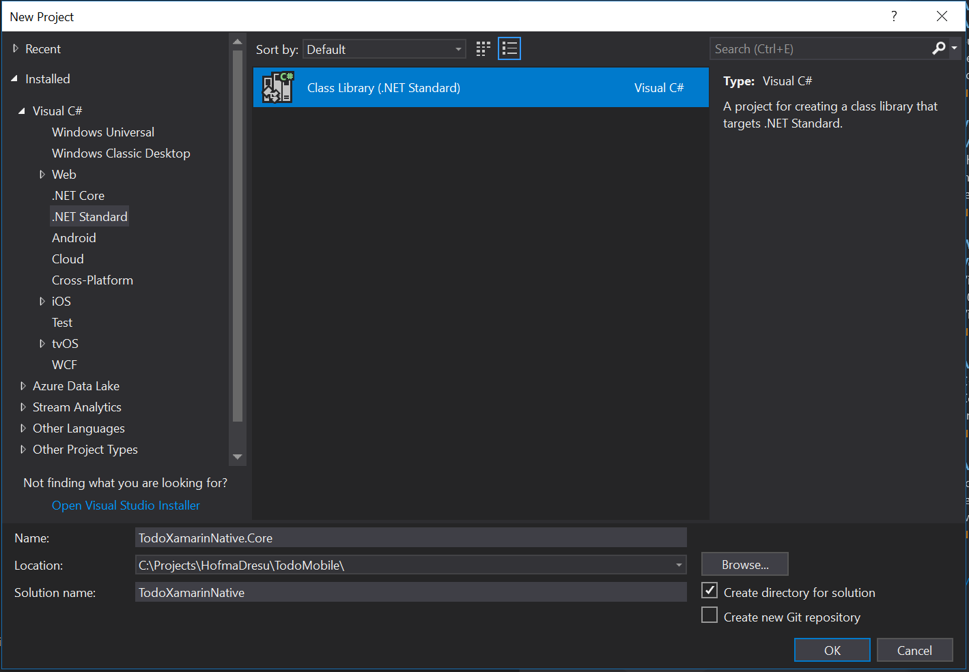This screenshot has width=969, height=672.
Task: Click the Cancel button
Action: click(914, 650)
